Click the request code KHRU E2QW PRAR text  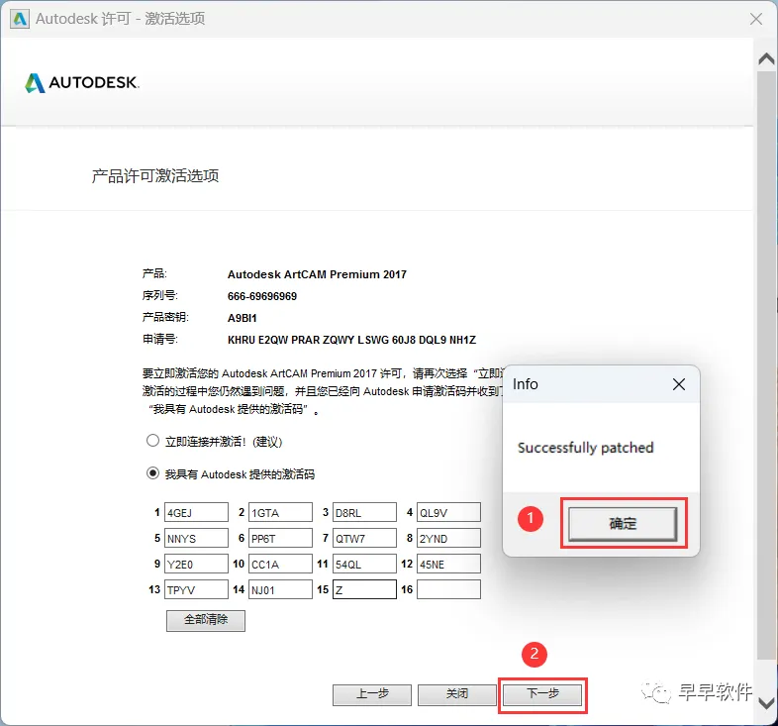point(351,340)
